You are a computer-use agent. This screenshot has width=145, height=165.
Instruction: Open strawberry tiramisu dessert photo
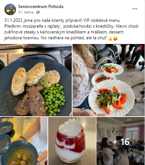coord(72,141)
